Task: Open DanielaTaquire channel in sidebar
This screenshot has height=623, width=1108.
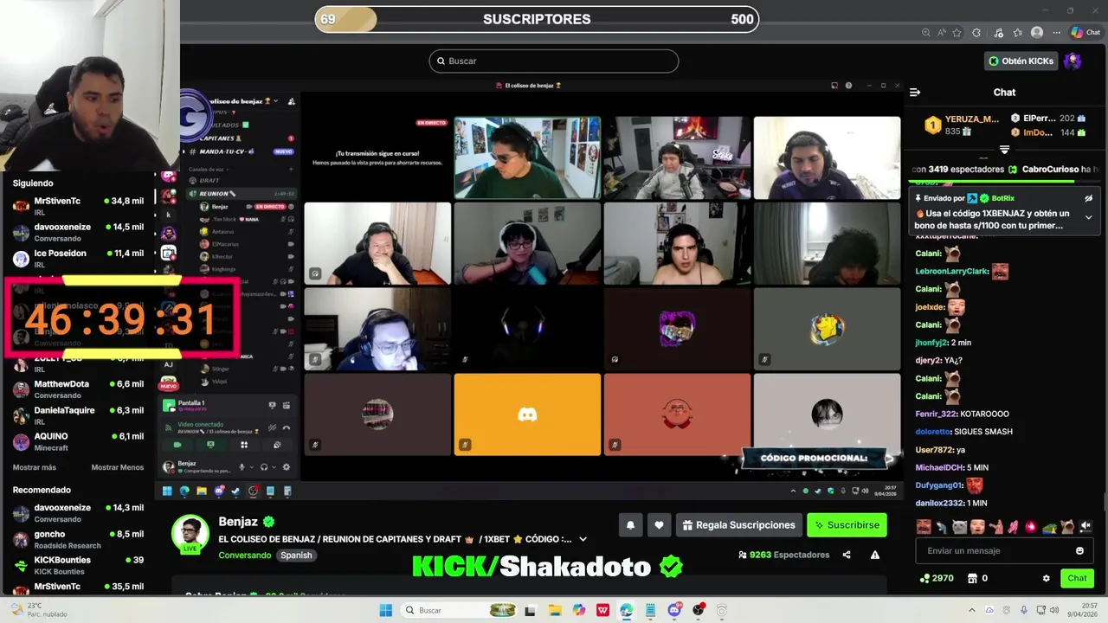Action: coord(78,414)
